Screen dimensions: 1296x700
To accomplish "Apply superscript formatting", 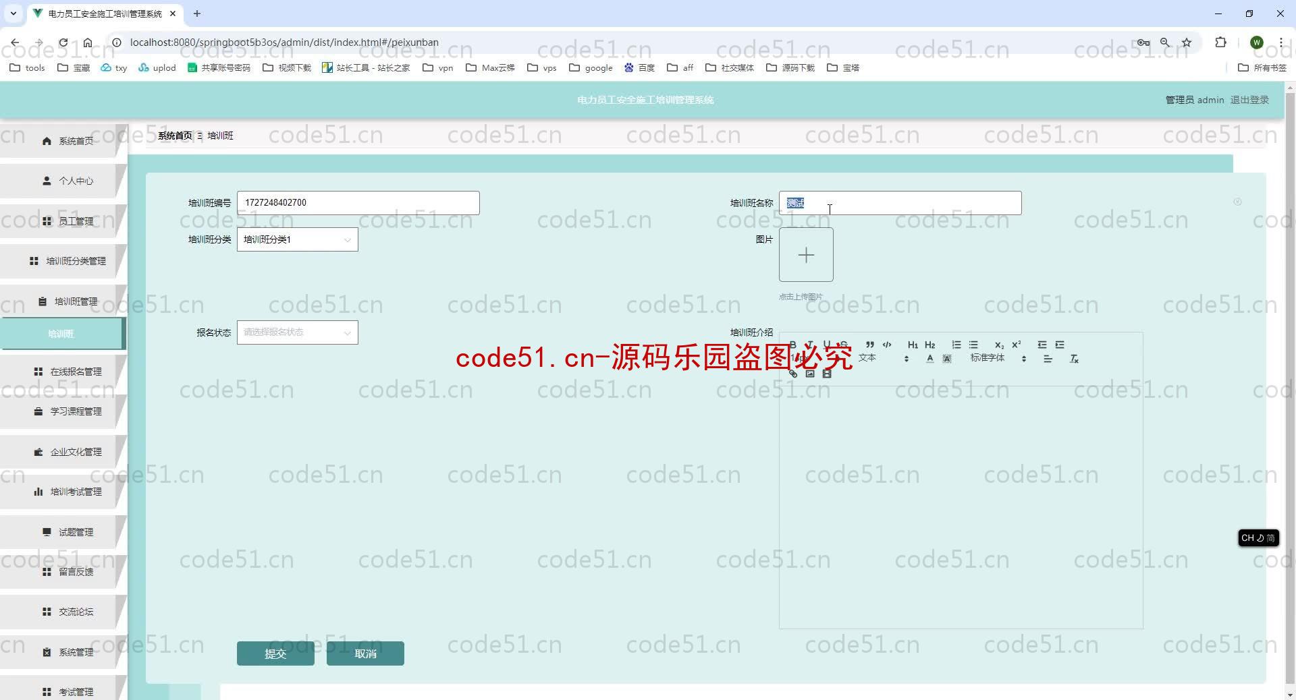I will pos(1017,345).
